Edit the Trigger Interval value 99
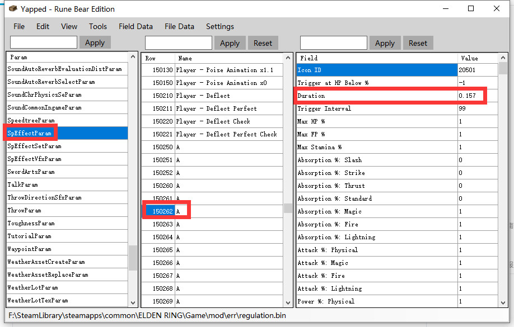Image resolution: width=514 pixels, height=327 pixels. [478, 108]
